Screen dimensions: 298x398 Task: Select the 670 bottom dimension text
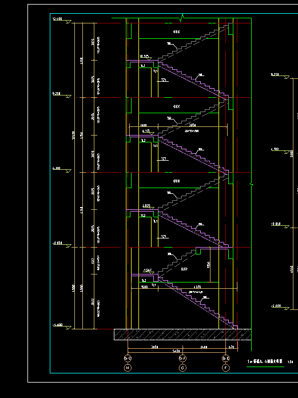click(x=232, y=347)
